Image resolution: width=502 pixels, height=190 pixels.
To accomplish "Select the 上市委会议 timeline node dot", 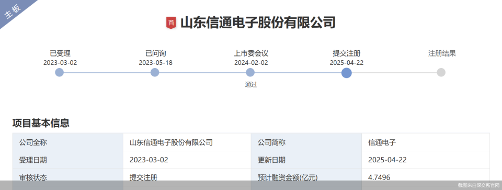I will point(250,72).
